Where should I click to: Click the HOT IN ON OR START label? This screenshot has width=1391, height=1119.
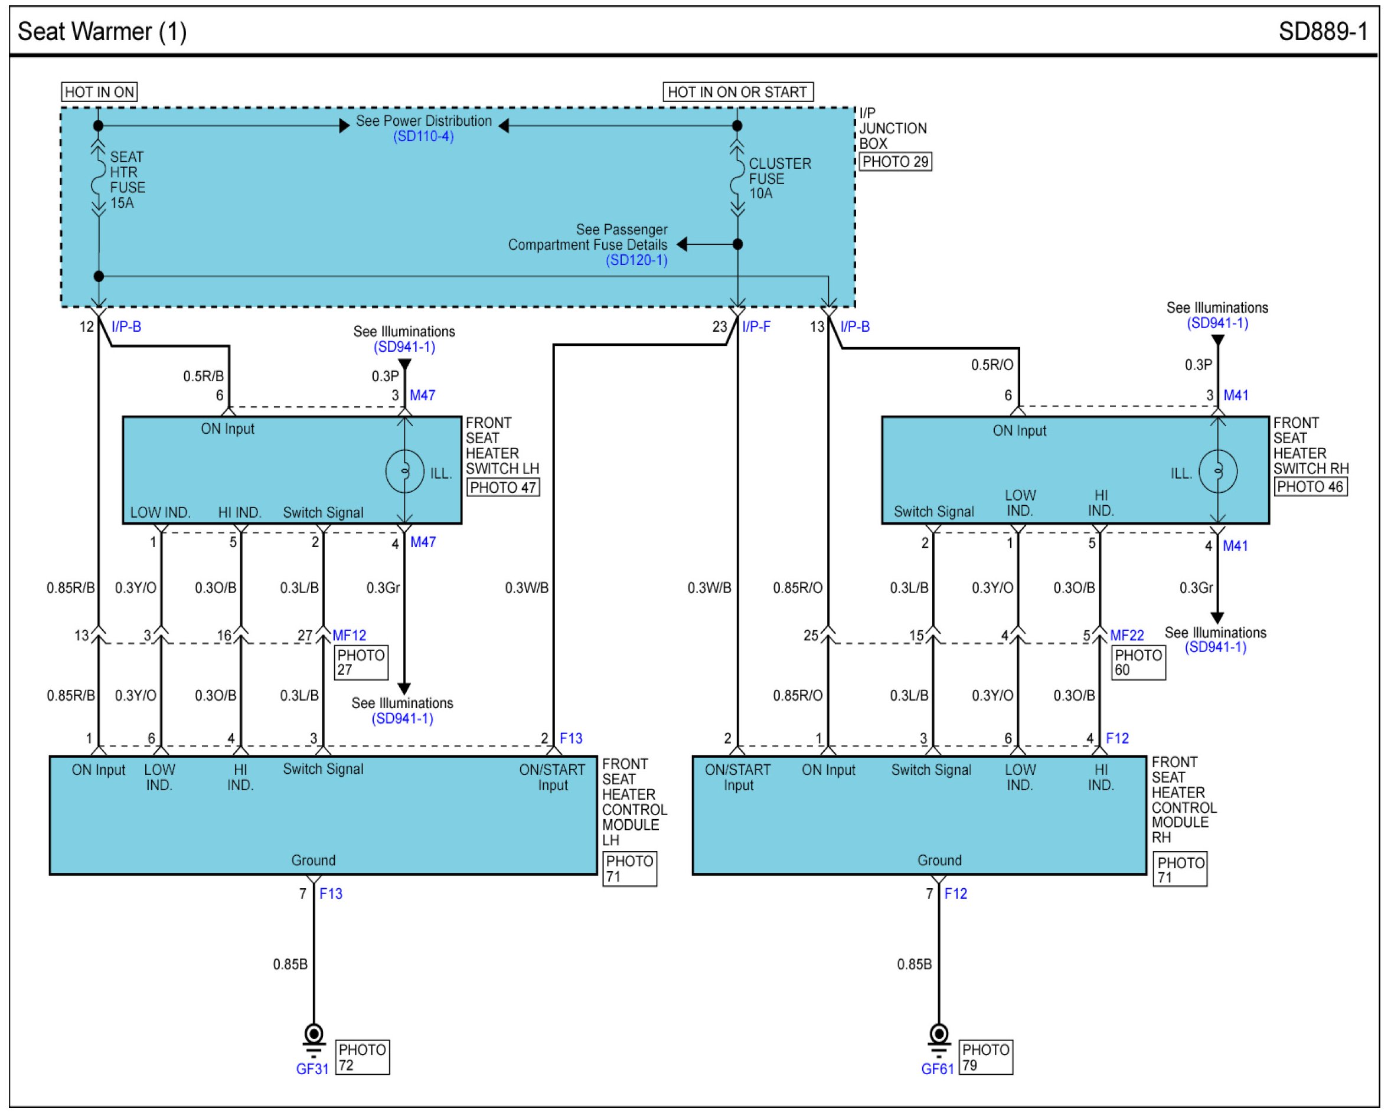click(737, 92)
